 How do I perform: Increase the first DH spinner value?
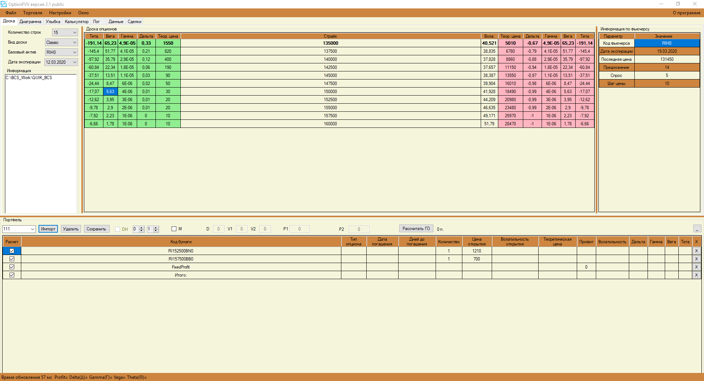pos(142,227)
